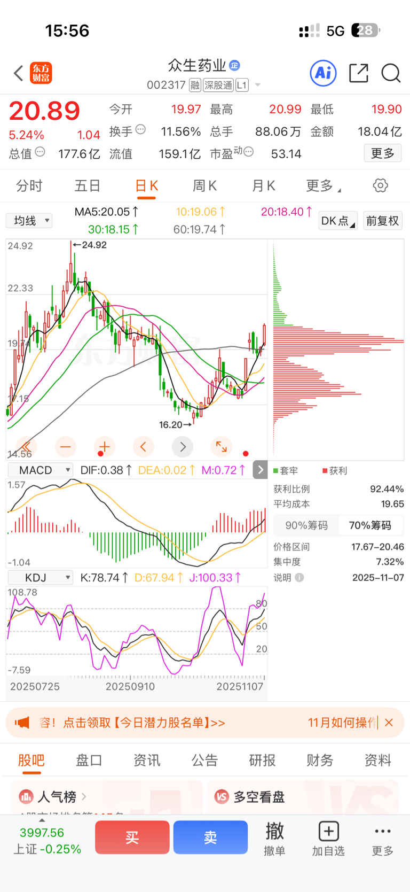Tap the chart settings gear icon
410x892 pixels.
tap(381, 185)
